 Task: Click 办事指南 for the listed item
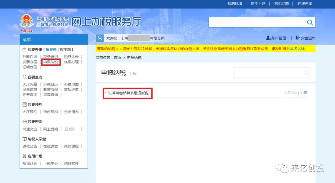[290, 93]
